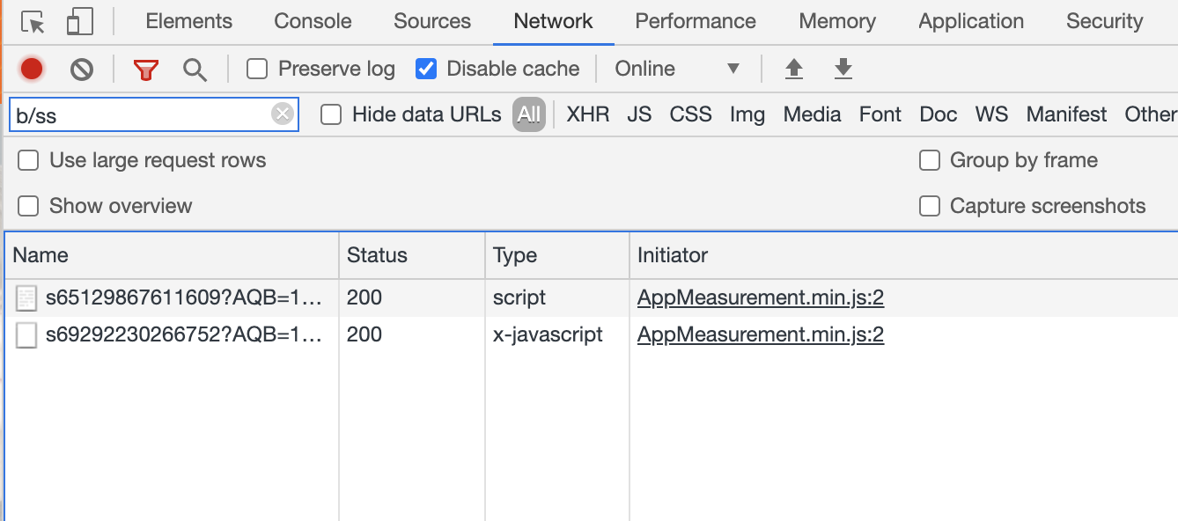Stop recording with the red record button
The height and width of the screenshot is (521, 1178).
click(32, 69)
